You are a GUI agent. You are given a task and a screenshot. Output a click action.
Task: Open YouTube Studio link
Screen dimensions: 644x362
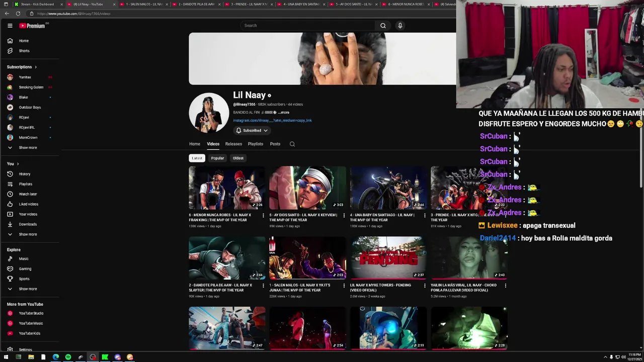pos(30,313)
